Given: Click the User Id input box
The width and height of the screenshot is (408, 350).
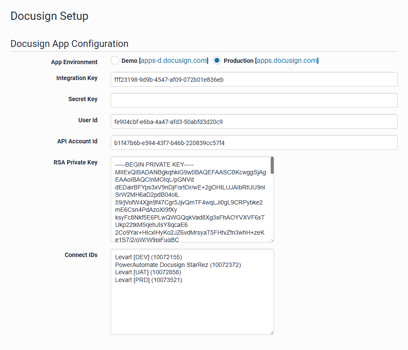Looking at the screenshot, I should (253, 121).
